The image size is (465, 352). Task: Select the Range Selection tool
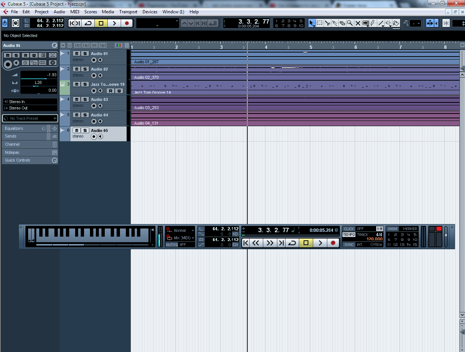pyautogui.click(x=320, y=23)
